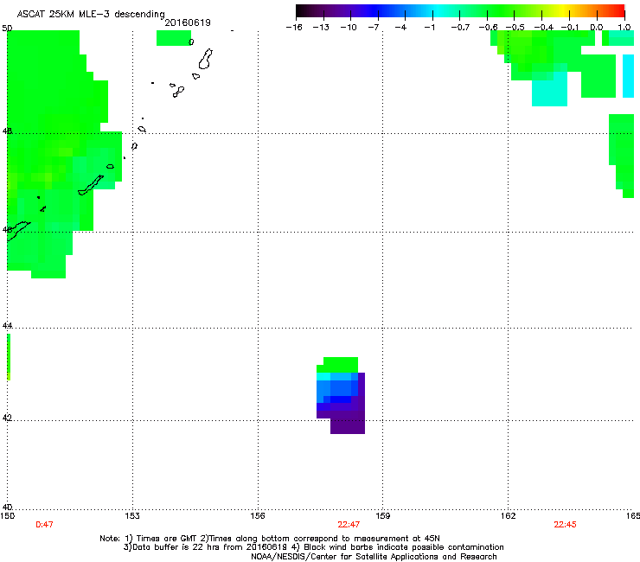Click the title 'ASCAT 25KM MLE-3 descending'
Screen dimensions: 640x562
tap(91, 14)
